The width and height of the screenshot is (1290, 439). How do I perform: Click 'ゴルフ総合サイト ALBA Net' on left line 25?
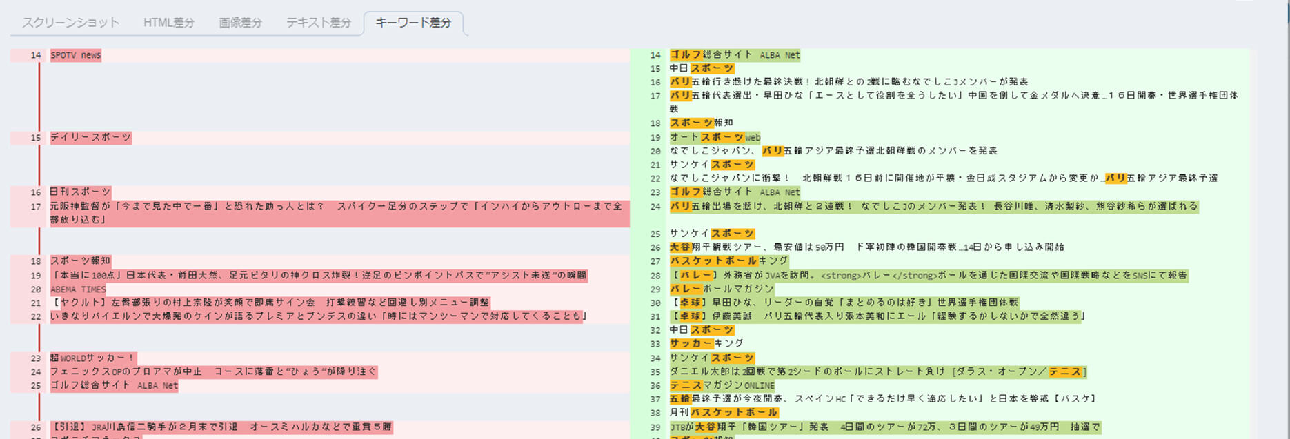(x=115, y=386)
